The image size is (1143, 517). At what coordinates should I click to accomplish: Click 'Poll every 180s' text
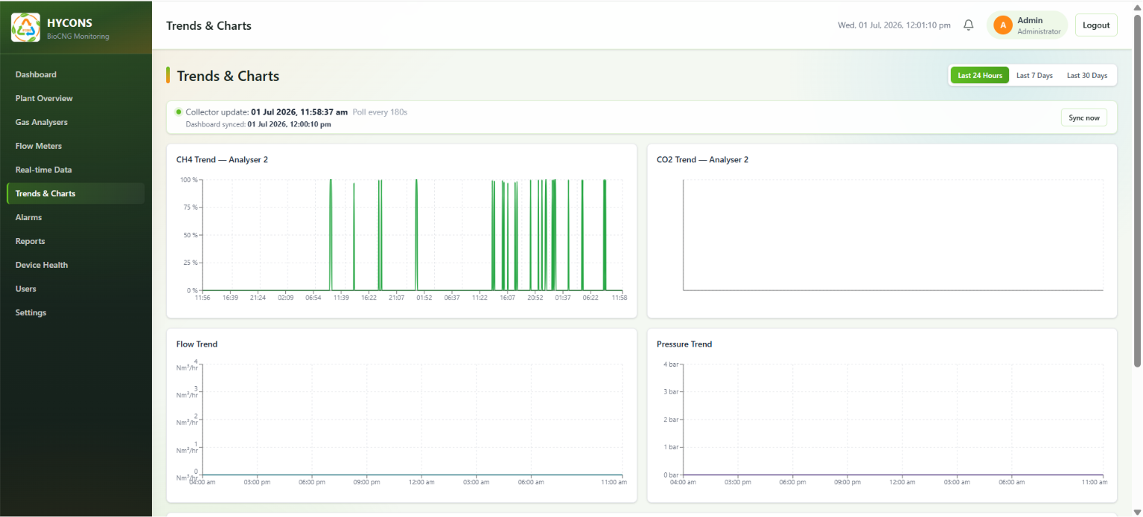tap(380, 112)
